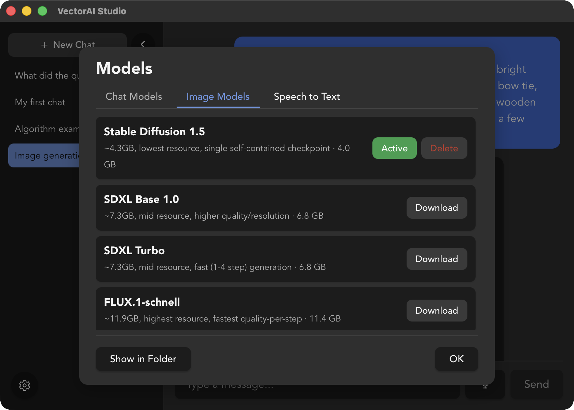
Task: Select the Image Models tab
Action: 218,97
